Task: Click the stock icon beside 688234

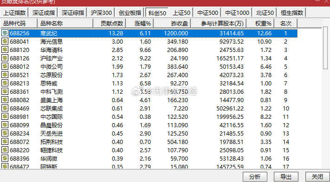Action: pos(5,133)
